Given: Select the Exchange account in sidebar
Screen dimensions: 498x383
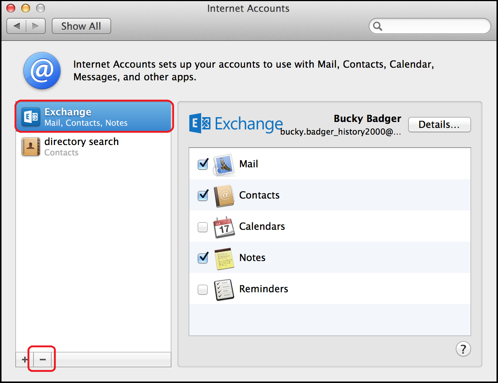Looking at the screenshot, I should point(93,116).
